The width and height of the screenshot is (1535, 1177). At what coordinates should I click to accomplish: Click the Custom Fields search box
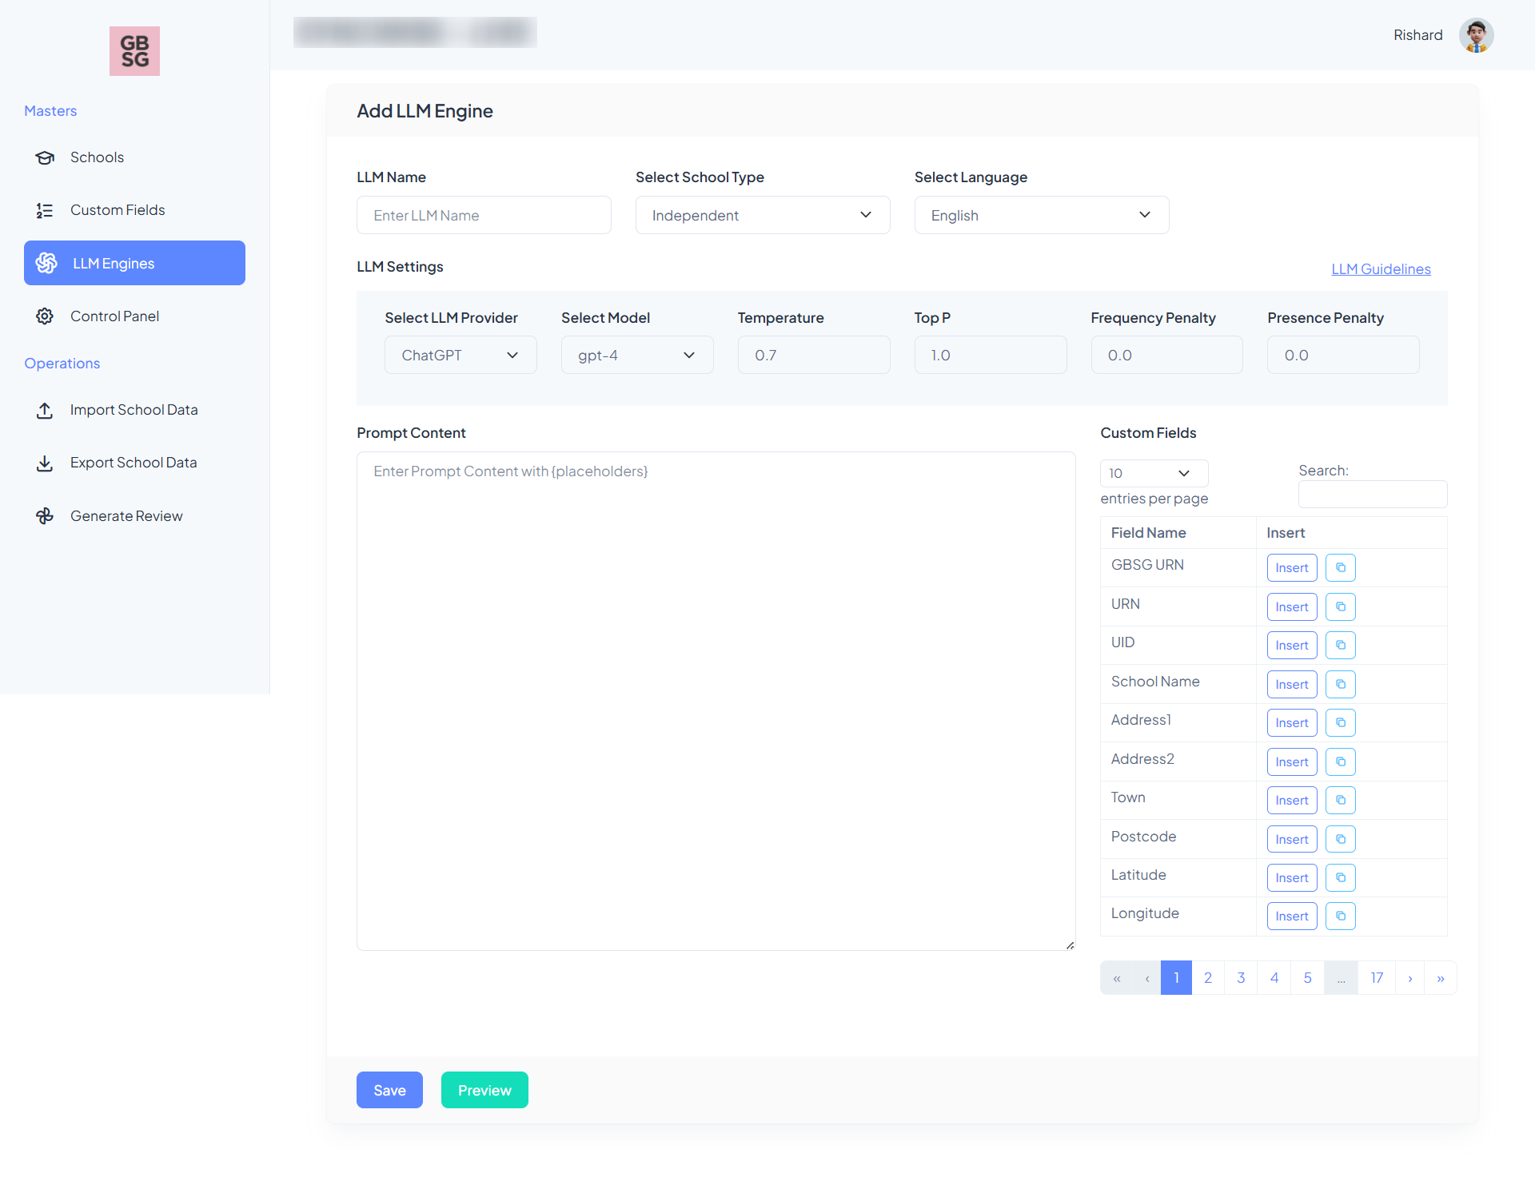pyautogui.click(x=1373, y=494)
